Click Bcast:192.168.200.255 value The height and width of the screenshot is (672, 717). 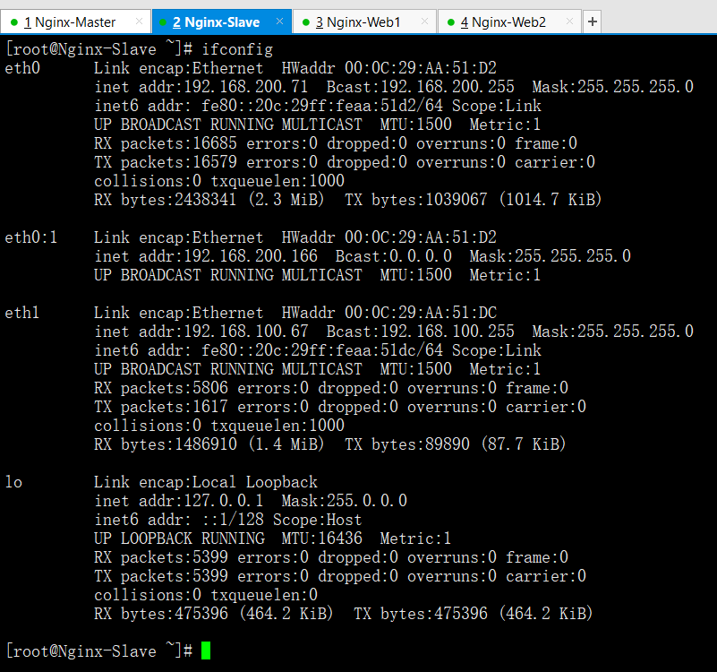pyautogui.click(x=420, y=87)
